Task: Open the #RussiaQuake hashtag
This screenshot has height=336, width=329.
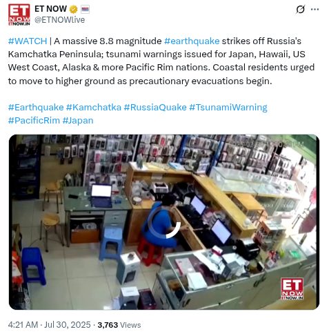Action: pyautogui.click(x=155, y=108)
